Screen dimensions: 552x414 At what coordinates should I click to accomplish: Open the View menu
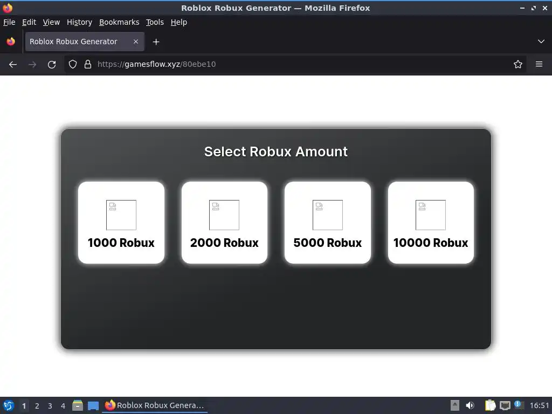[x=51, y=22]
